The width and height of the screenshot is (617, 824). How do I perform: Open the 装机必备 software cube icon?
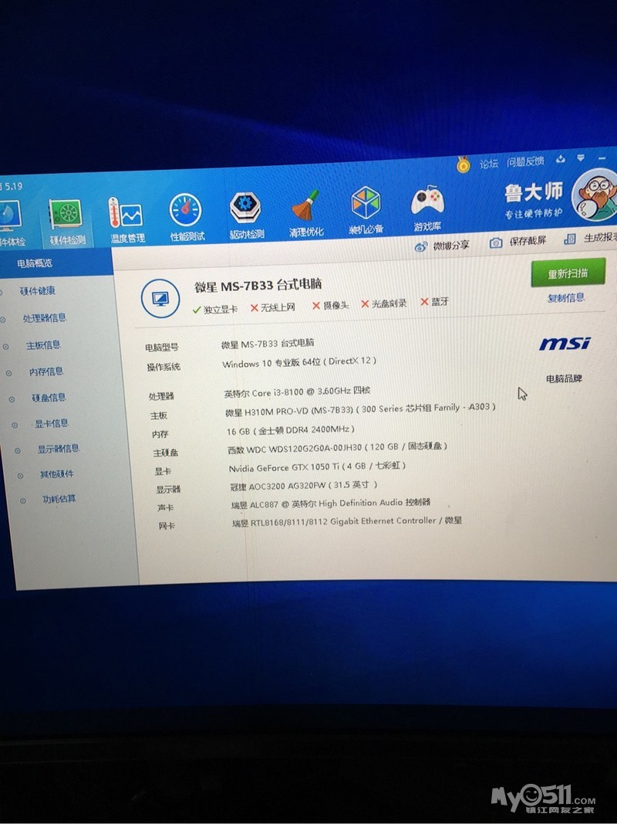366,209
